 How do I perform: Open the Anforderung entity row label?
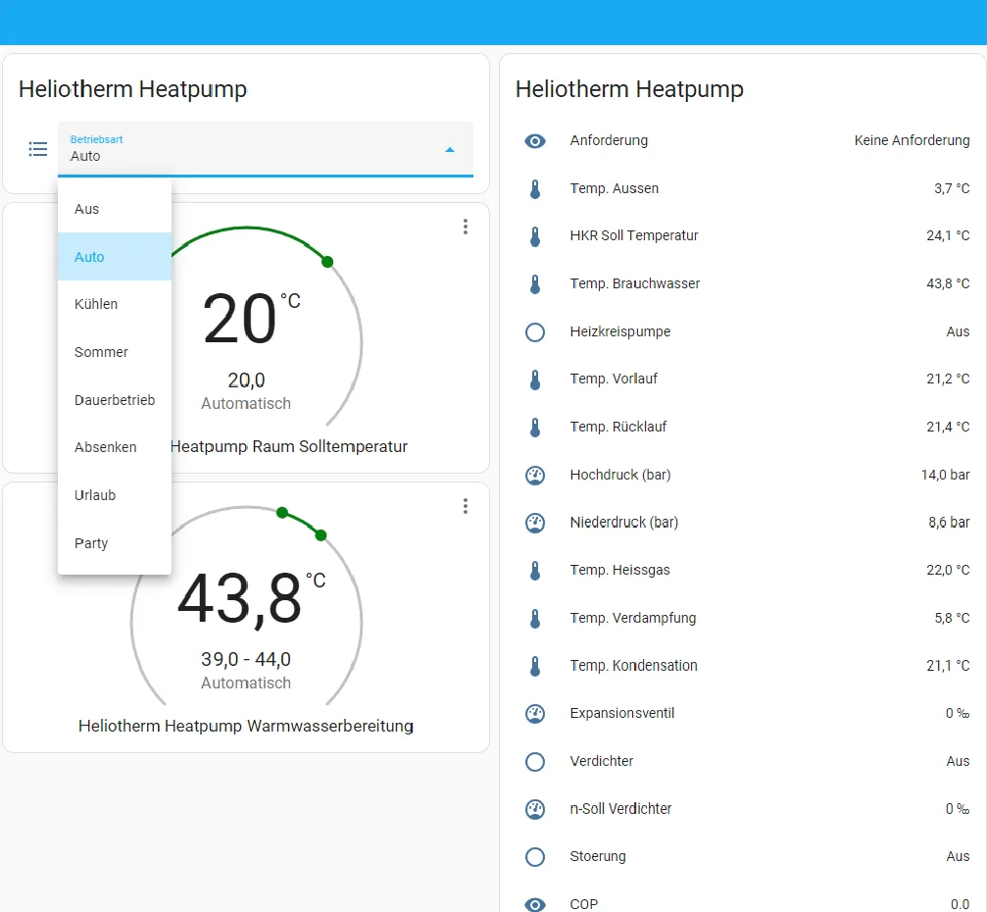[609, 140]
